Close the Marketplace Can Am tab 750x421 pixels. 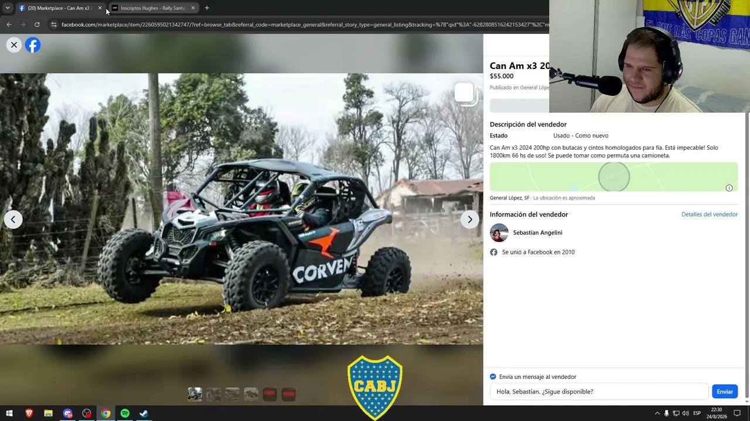pyautogui.click(x=100, y=8)
